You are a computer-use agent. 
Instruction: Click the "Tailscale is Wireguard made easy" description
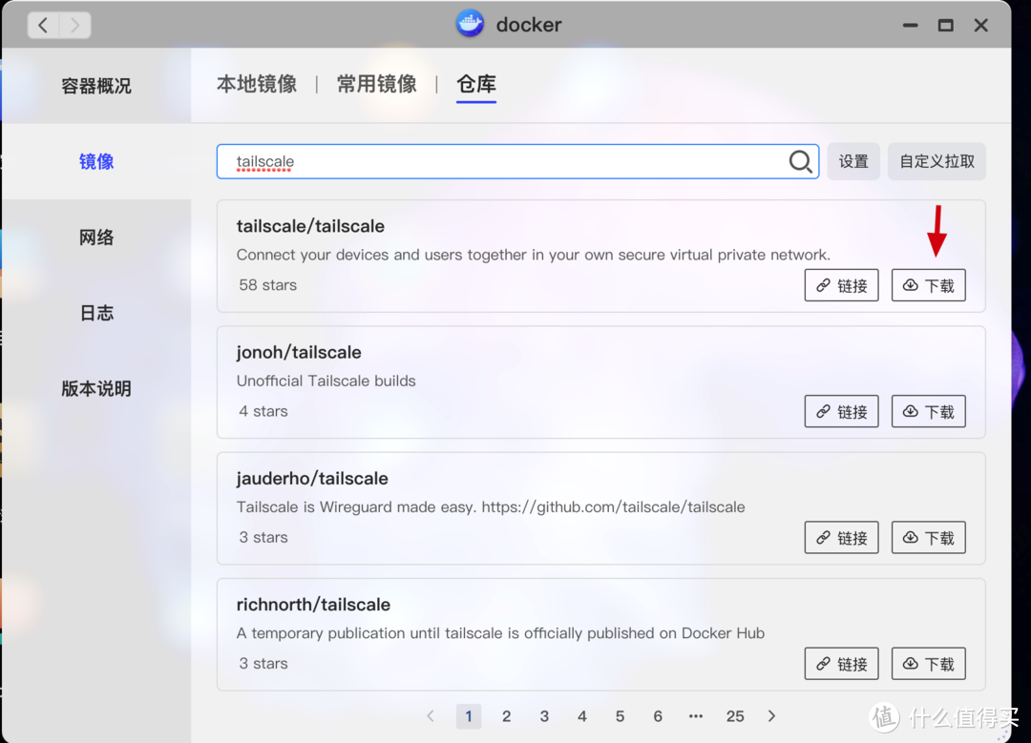(491, 507)
